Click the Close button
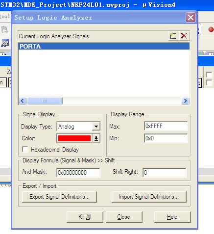This screenshot has height=234, width=214. 124,217
